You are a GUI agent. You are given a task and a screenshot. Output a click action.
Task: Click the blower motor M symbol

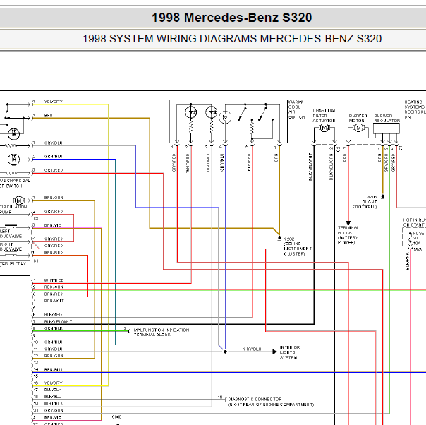click(358, 128)
